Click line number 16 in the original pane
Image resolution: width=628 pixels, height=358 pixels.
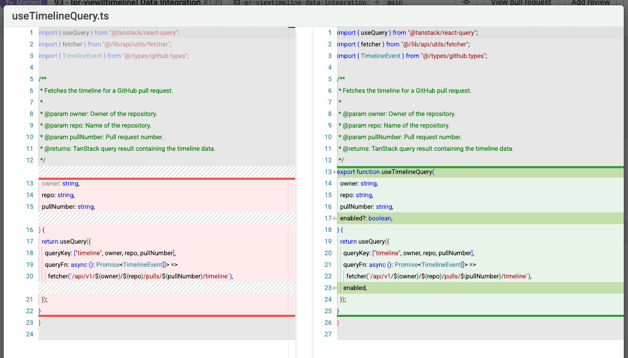[30, 230]
